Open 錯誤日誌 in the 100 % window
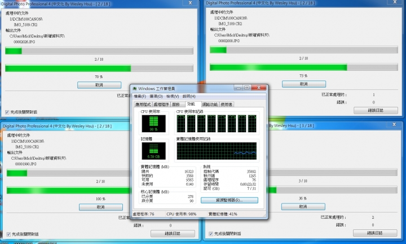406x244 pixels. coord(173,233)
